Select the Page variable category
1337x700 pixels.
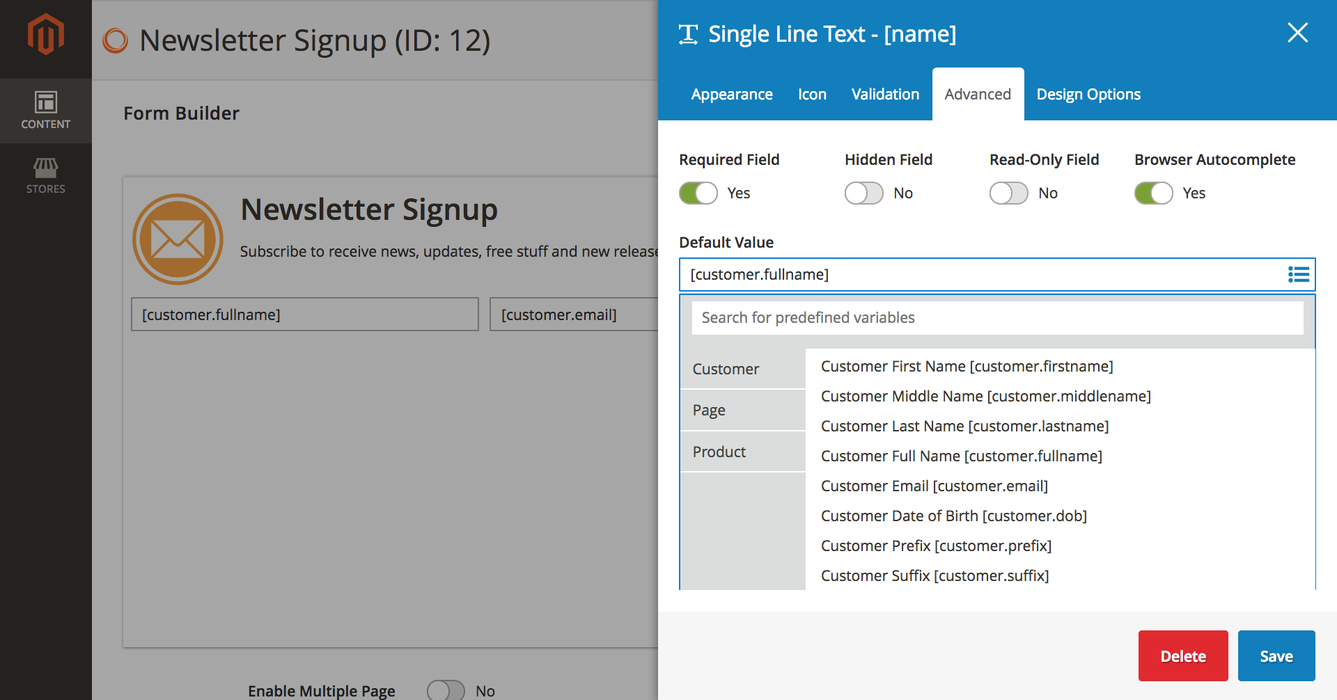tap(742, 410)
